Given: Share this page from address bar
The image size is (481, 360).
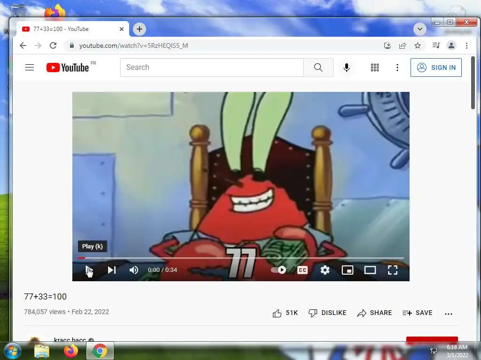Looking at the screenshot, I should (403, 45).
